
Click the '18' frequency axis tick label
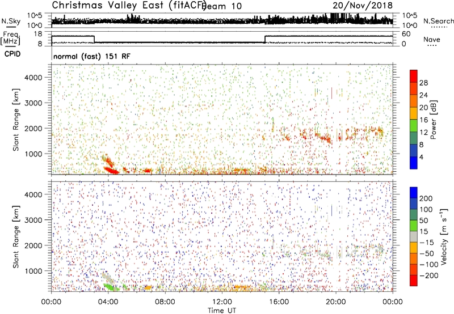click(x=38, y=34)
